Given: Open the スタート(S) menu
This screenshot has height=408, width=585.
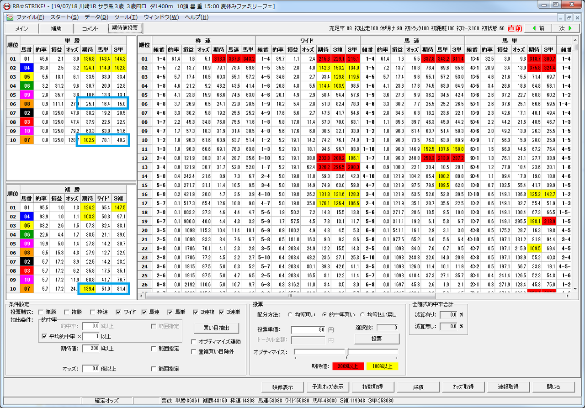Looking at the screenshot, I should tap(64, 17).
